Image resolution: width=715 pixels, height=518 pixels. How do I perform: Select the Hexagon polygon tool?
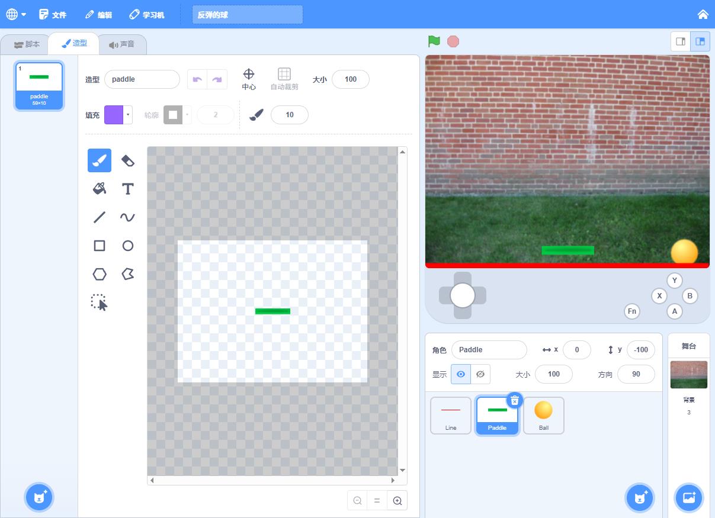(100, 274)
